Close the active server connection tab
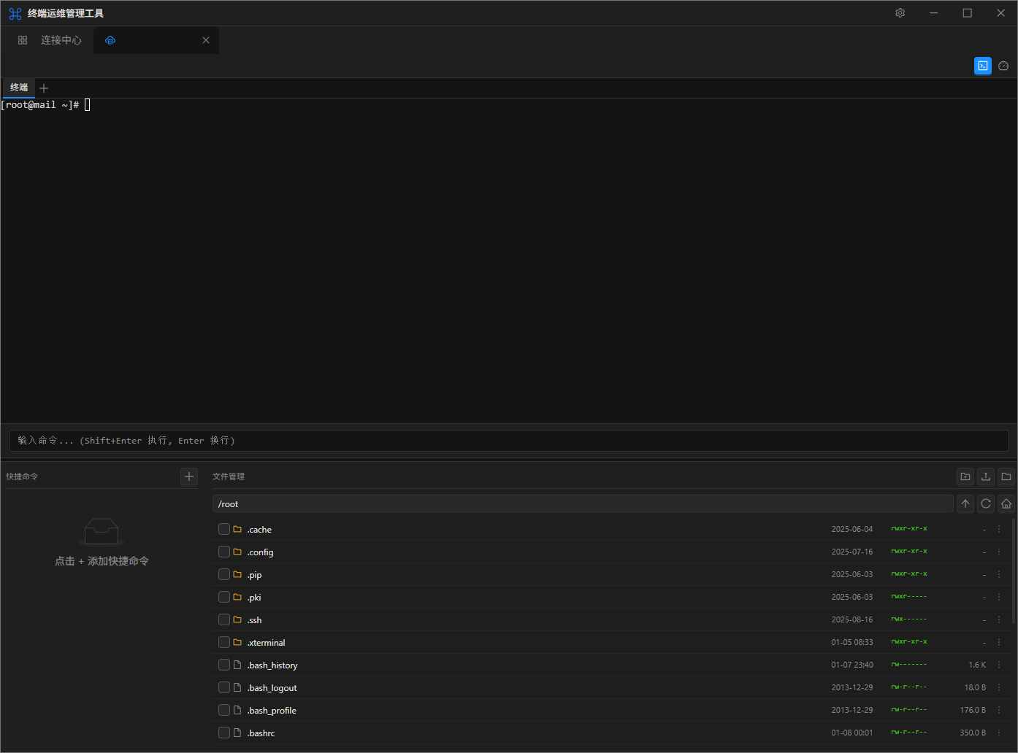Image resolution: width=1018 pixels, height=753 pixels. click(206, 40)
